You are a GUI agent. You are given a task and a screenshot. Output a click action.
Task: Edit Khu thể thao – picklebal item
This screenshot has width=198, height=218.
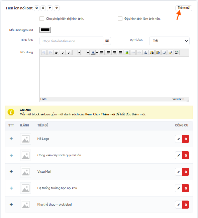pos(179,205)
